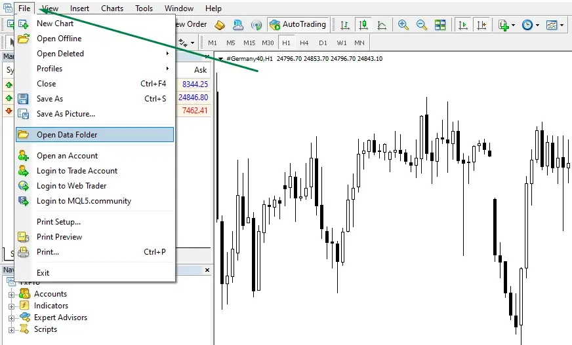The height and width of the screenshot is (345, 572).
Task: Open the Tools menu
Action: click(x=144, y=9)
